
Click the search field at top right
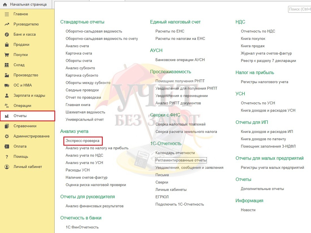point(299,9)
